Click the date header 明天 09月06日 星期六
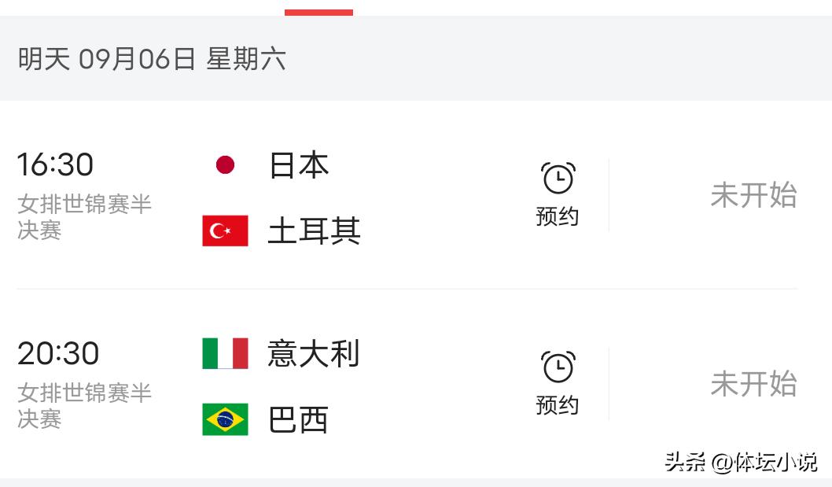 tap(152, 58)
